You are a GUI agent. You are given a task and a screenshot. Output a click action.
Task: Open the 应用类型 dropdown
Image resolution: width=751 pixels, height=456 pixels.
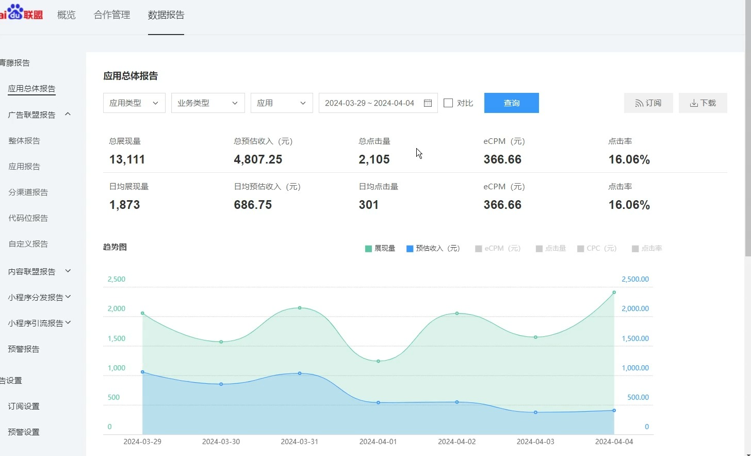click(x=134, y=103)
